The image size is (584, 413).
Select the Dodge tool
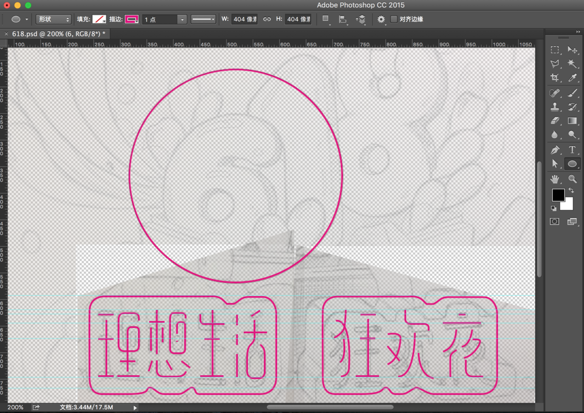point(572,135)
